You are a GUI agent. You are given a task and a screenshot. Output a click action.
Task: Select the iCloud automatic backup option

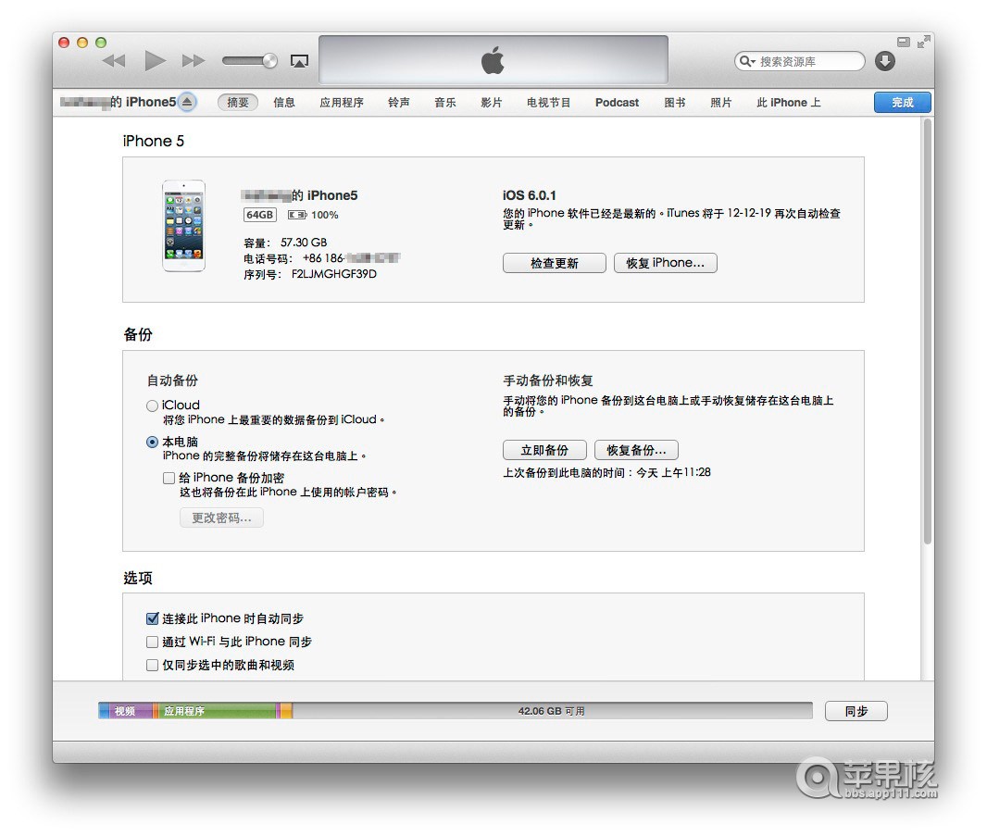[x=151, y=404]
